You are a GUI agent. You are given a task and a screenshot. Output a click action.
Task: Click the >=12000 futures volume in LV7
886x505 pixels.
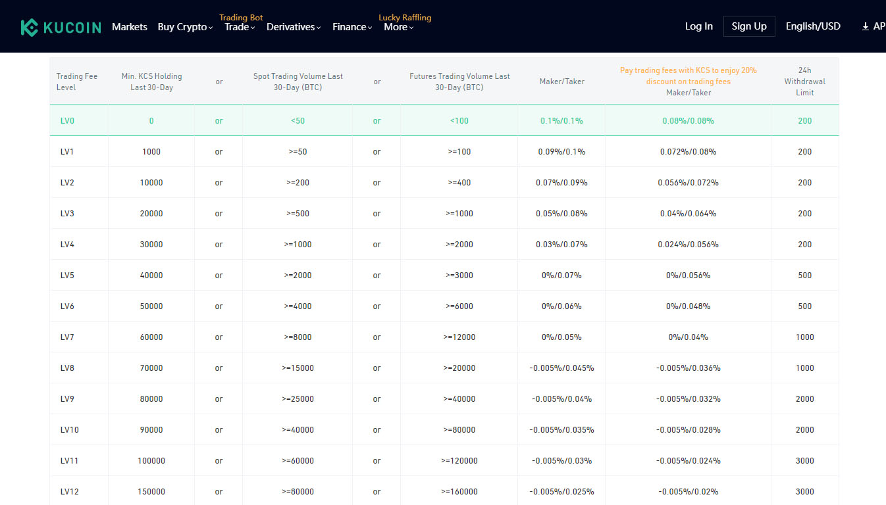click(459, 337)
